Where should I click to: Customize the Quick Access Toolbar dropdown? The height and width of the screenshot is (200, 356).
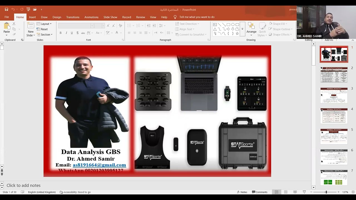(41, 9)
